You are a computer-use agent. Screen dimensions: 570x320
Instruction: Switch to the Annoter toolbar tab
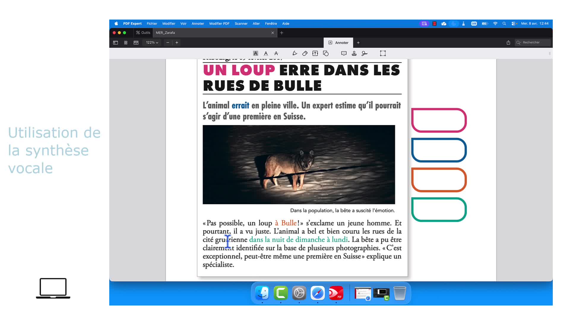338,43
